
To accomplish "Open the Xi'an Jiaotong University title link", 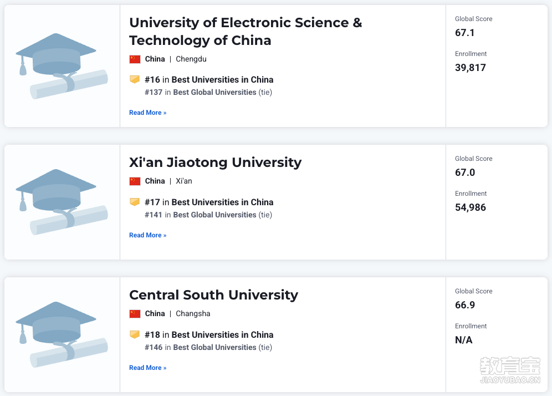I will (216, 163).
